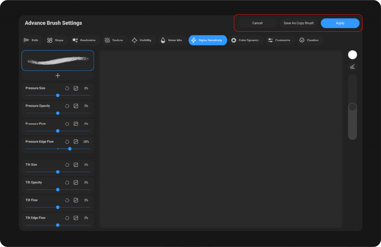The width and height of the screenshot is (381, 247).
Task: Select the brush stroke preview thumbnail
Action: pos(58,60)
